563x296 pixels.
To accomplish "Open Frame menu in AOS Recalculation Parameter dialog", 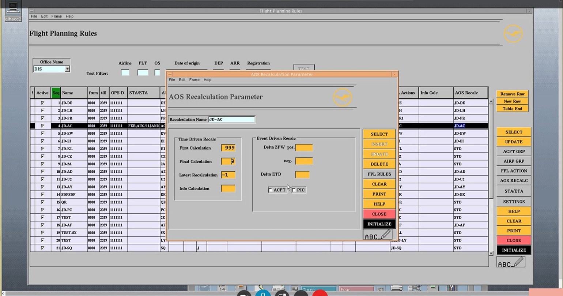I will [x=194, y=80].
